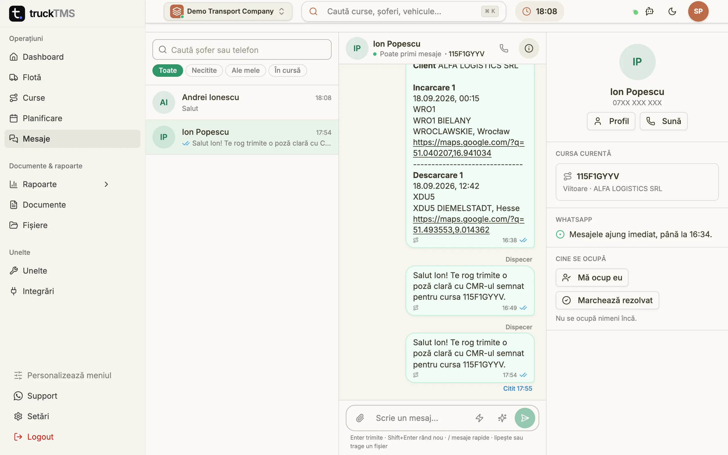Click the large IP avatar in profile panel
The width and height of the screenshot is (728, 455).
(x=637, y=62)
